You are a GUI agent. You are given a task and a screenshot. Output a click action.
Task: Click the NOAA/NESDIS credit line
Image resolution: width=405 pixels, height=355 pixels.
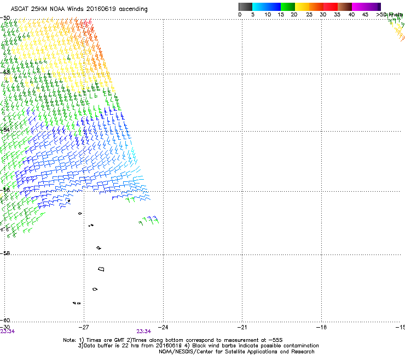click(x=236, y=352)
